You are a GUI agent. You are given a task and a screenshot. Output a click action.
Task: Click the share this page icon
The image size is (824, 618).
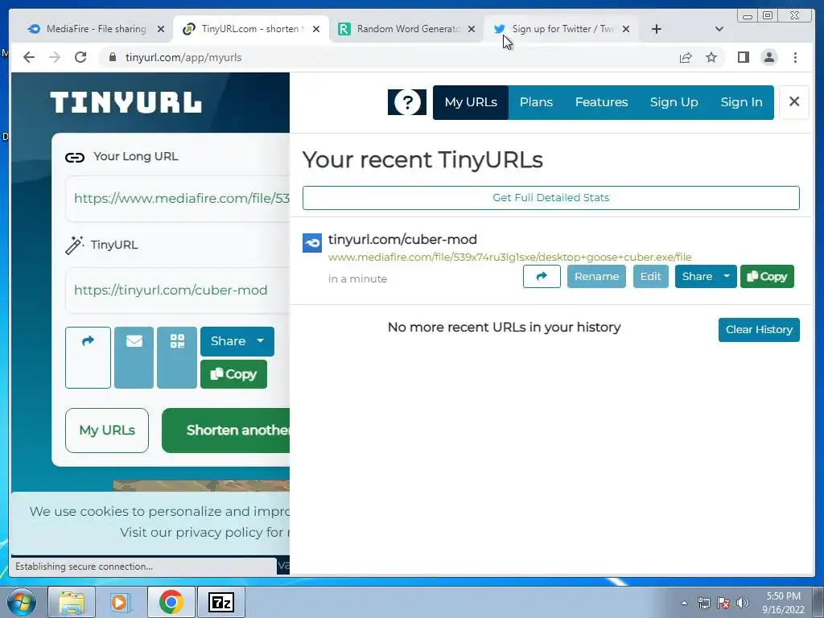tap(686, 57)
